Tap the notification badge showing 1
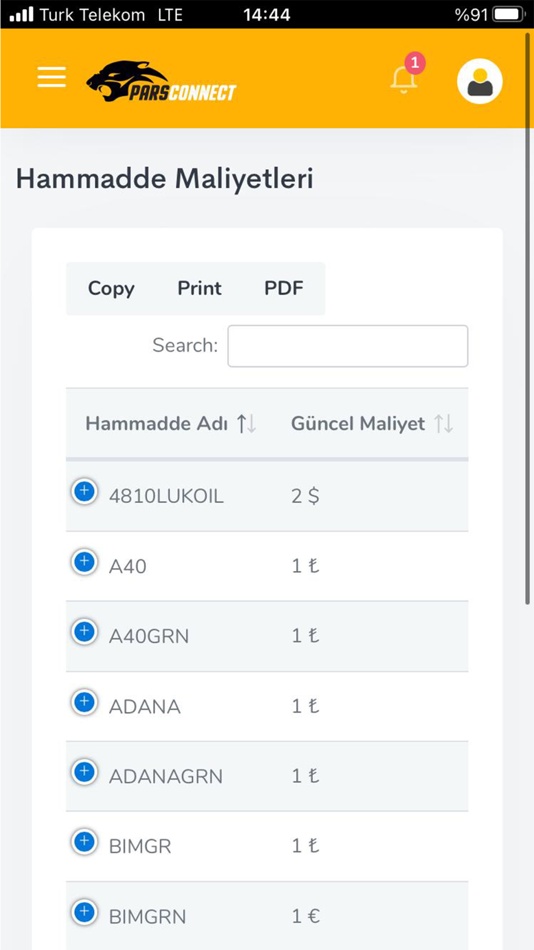This screenshot has width=534, height=950. click(415, 63)
